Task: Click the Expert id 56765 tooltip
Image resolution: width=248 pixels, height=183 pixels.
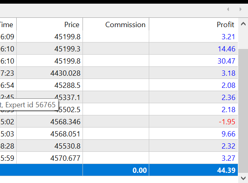Action: [28, 105]
